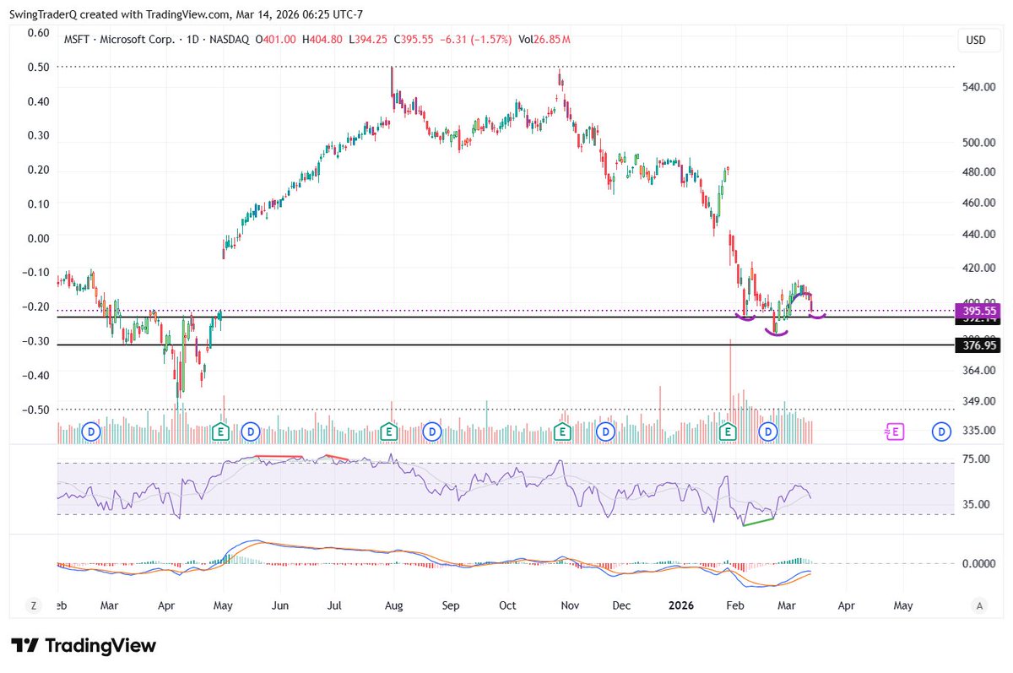Click the earnings "E" badge below May
Viewport: 1013px width, 673px height.
click(219, 431)
